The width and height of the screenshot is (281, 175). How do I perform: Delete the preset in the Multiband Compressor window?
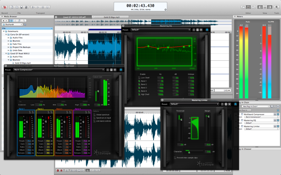coord(115,70)
